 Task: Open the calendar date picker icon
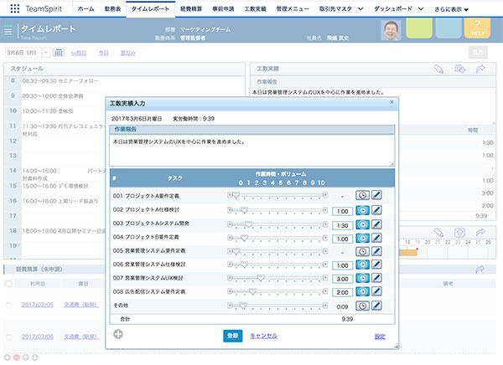(58, 52)
